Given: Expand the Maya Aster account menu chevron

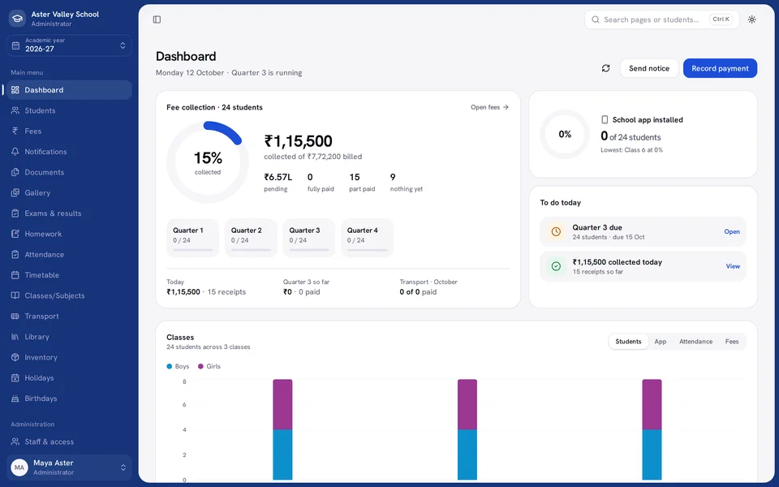Looking at the screenshot, I should point(123,468).
